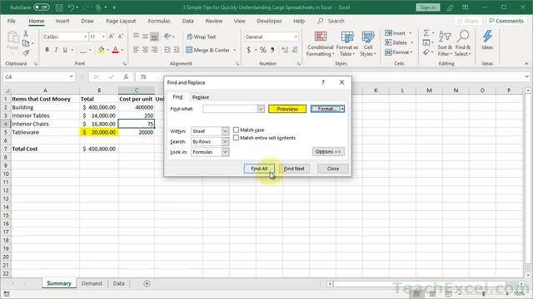The height and width of the screenshot is (299, 533).
Task: Click the Bold formatting icon
Action: (x=47, y=50)
